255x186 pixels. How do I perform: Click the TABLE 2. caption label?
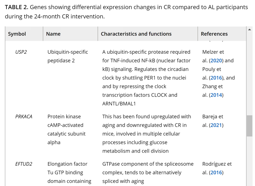(17, 7)
